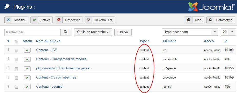Click the Déverrouiller button
Viewport: 237px width, 93px height.
point(100,20)
